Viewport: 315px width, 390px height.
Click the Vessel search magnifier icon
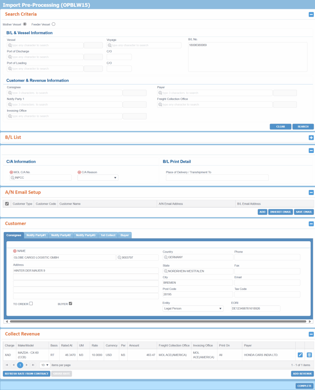10,45
